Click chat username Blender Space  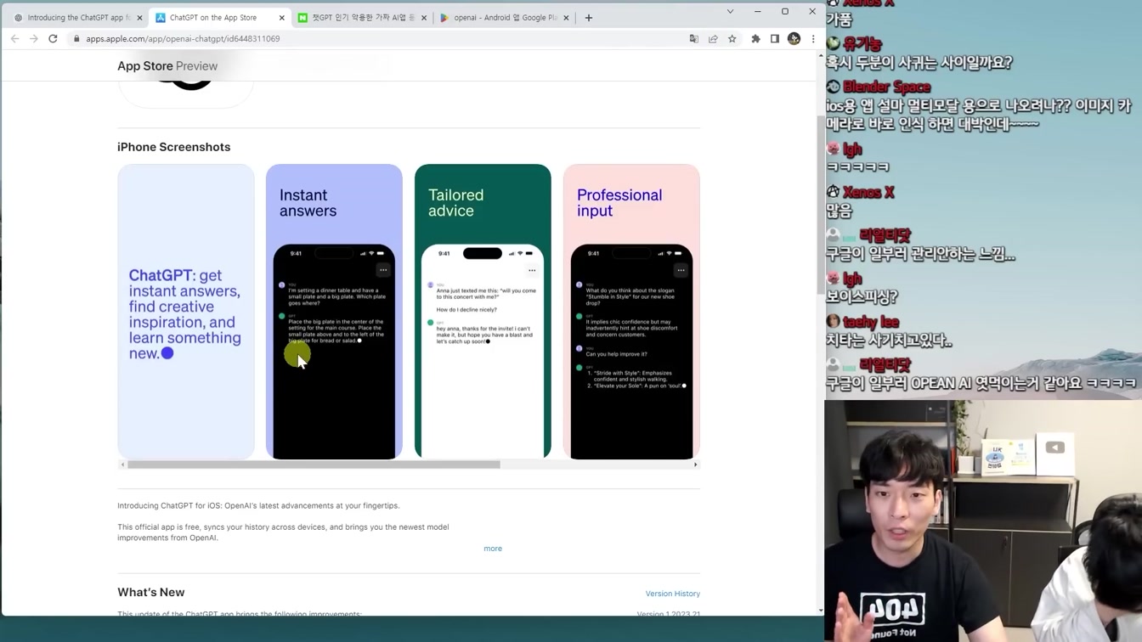click(886, 87)
